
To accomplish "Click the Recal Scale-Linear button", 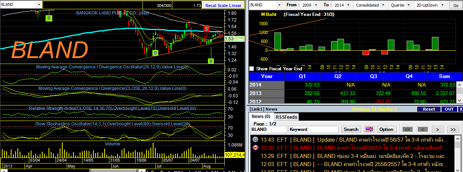I will pos(223,5).
